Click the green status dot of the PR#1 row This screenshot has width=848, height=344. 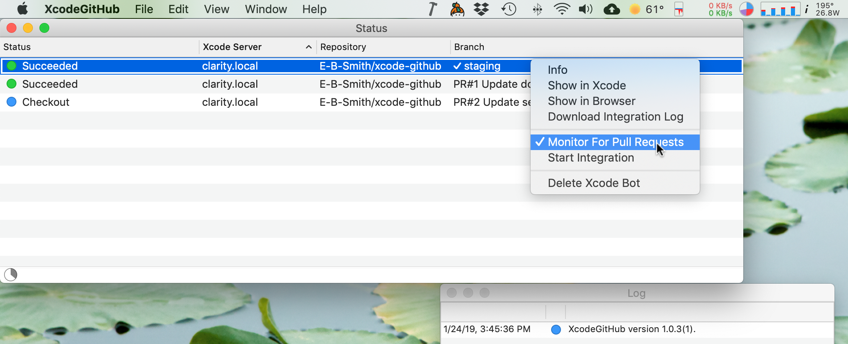pos(11,84)
